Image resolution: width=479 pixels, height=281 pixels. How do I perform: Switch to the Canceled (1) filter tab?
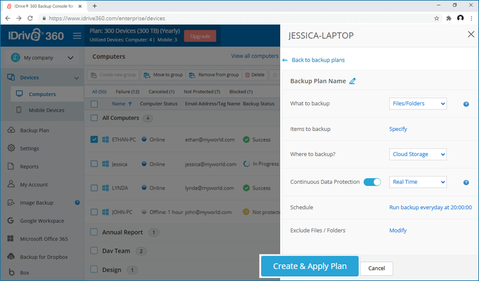pos(162,91)
